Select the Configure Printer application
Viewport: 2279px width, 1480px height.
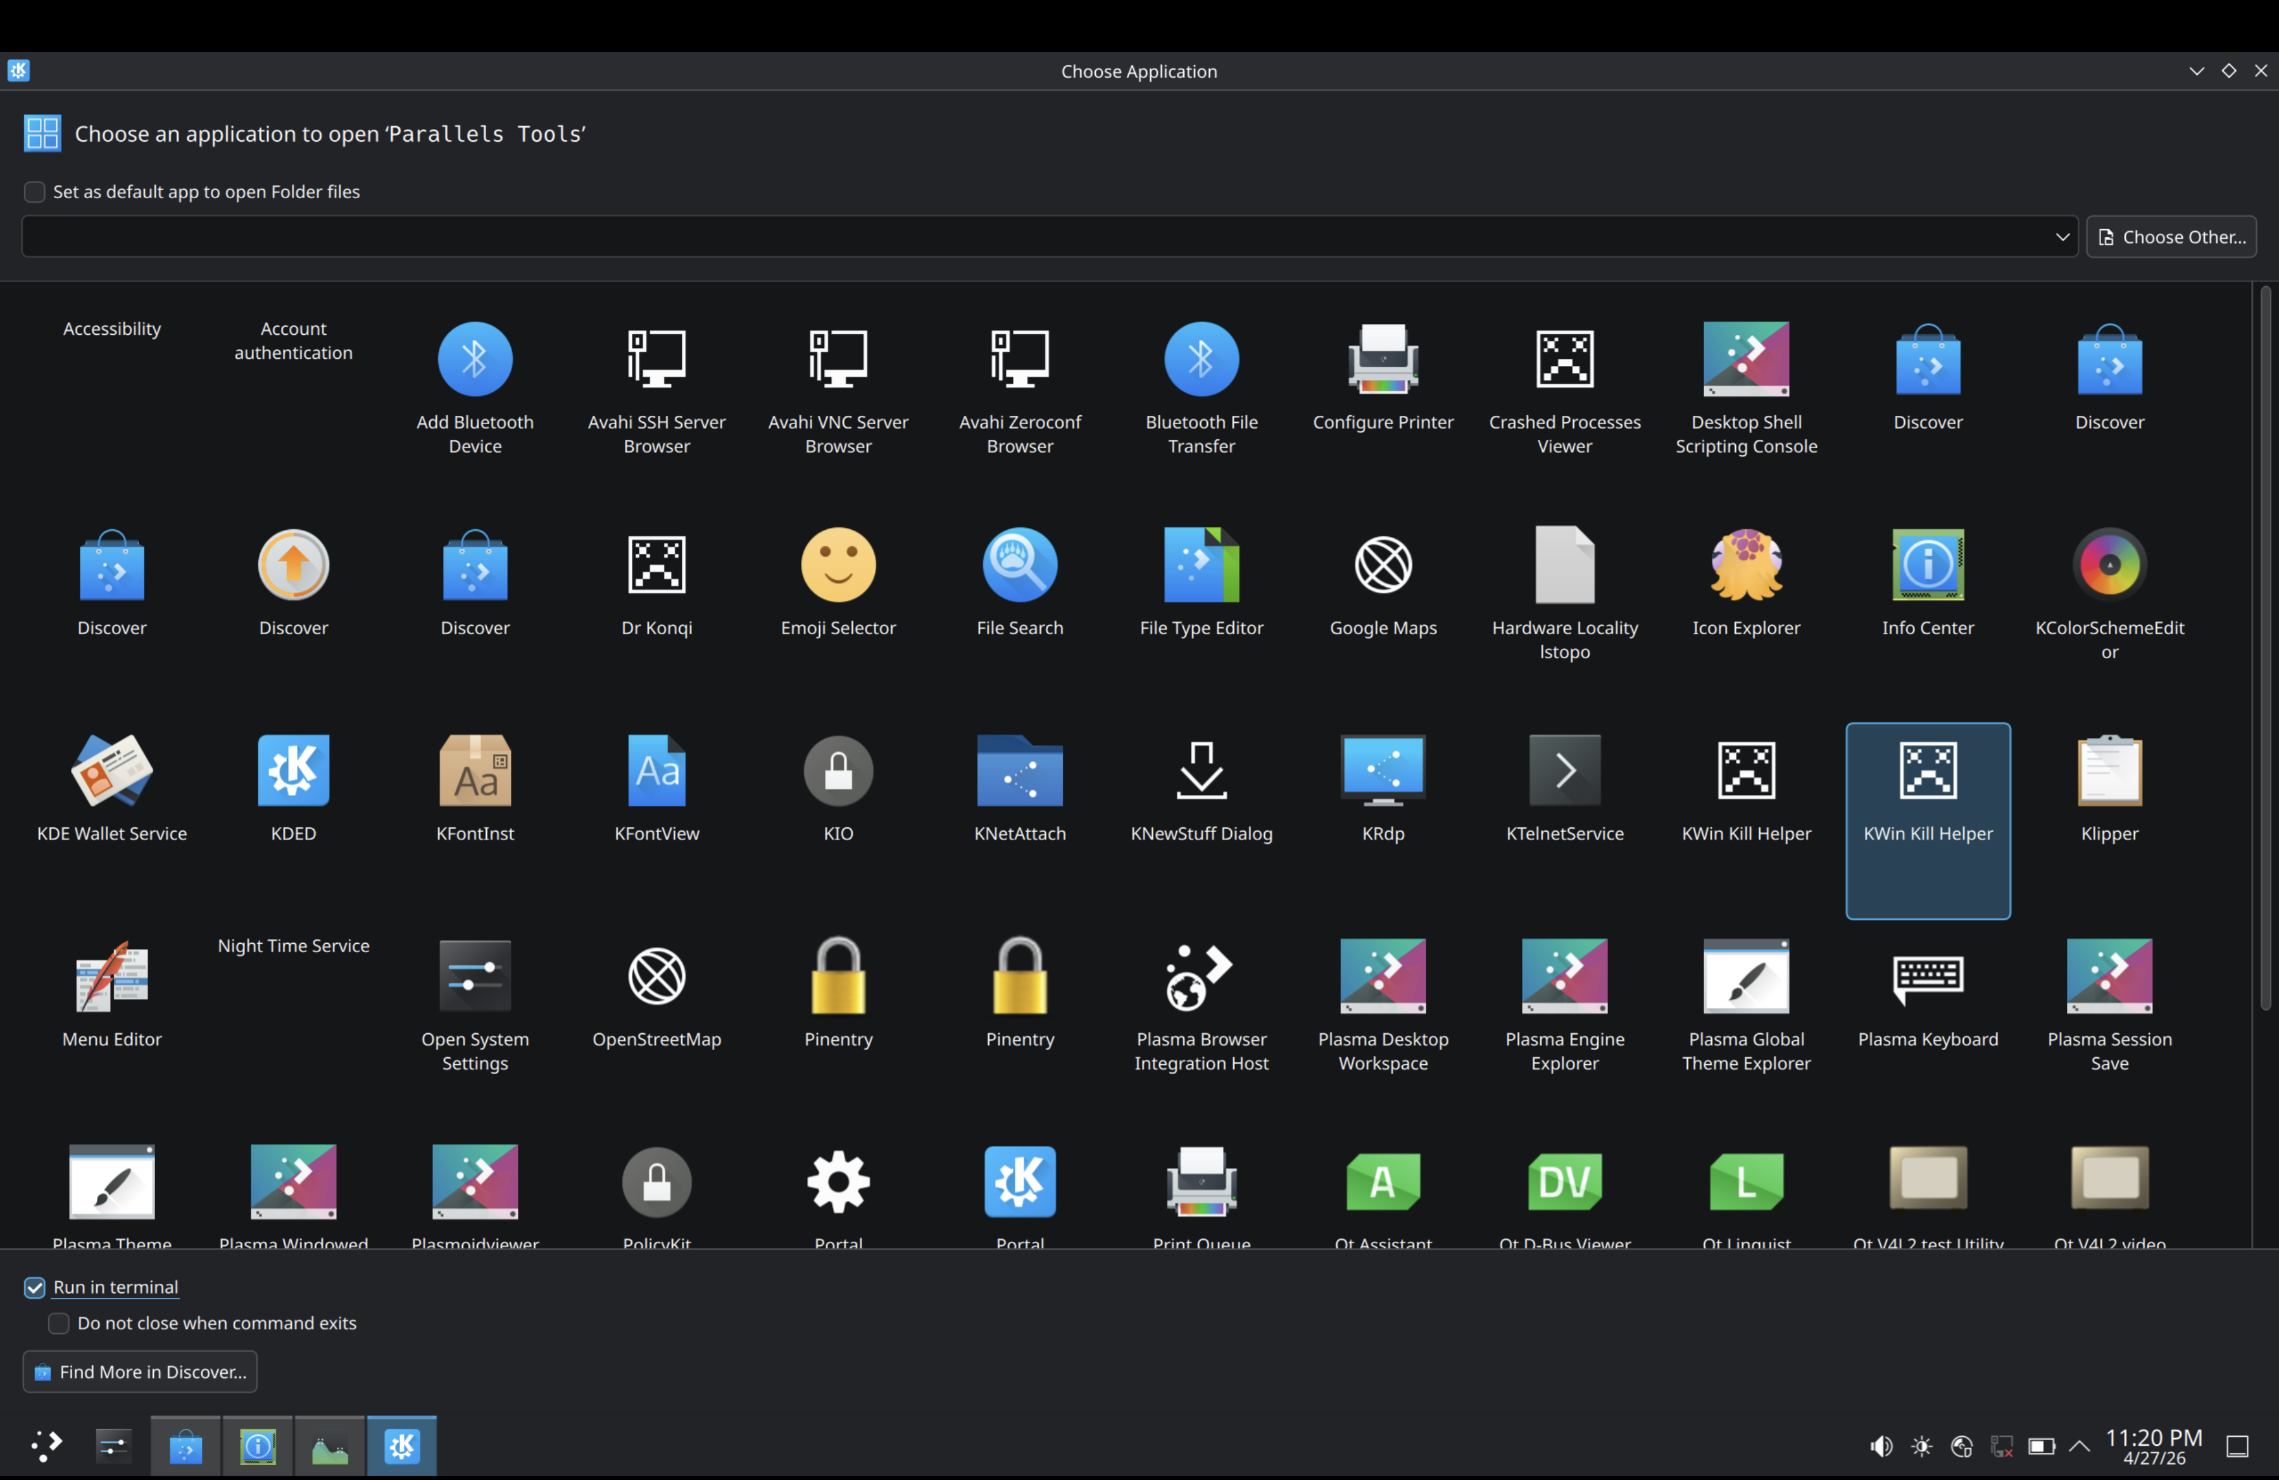[1383, 378]
